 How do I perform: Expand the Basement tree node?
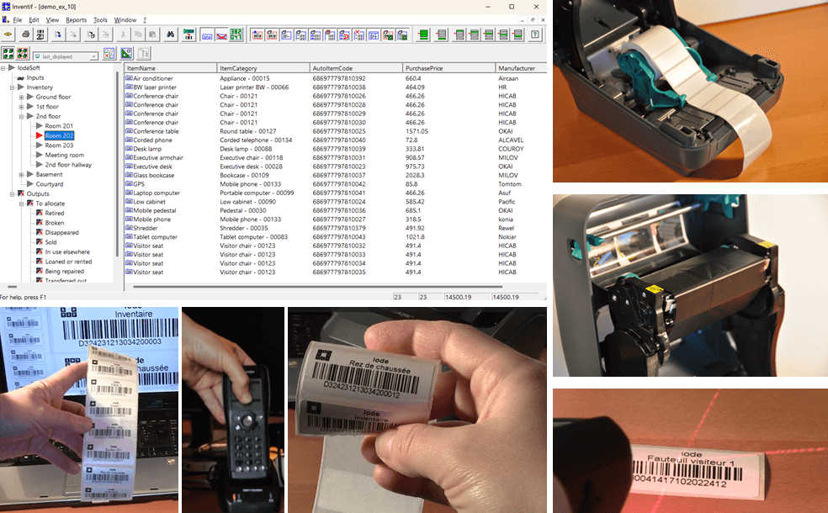pos(21,174)
